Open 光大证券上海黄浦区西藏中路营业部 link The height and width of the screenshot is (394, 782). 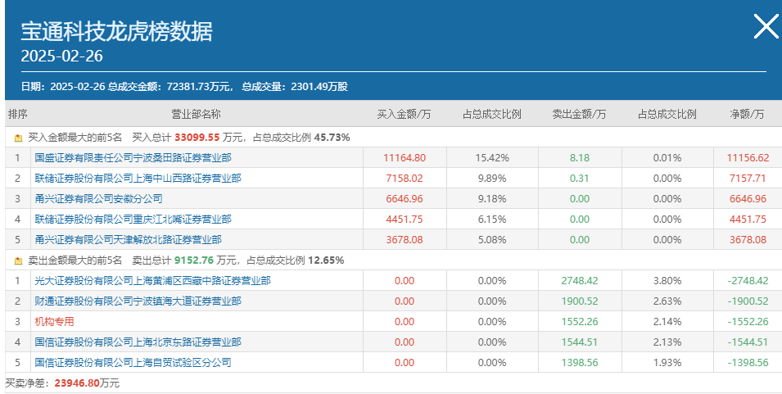(x=152, y=280)
